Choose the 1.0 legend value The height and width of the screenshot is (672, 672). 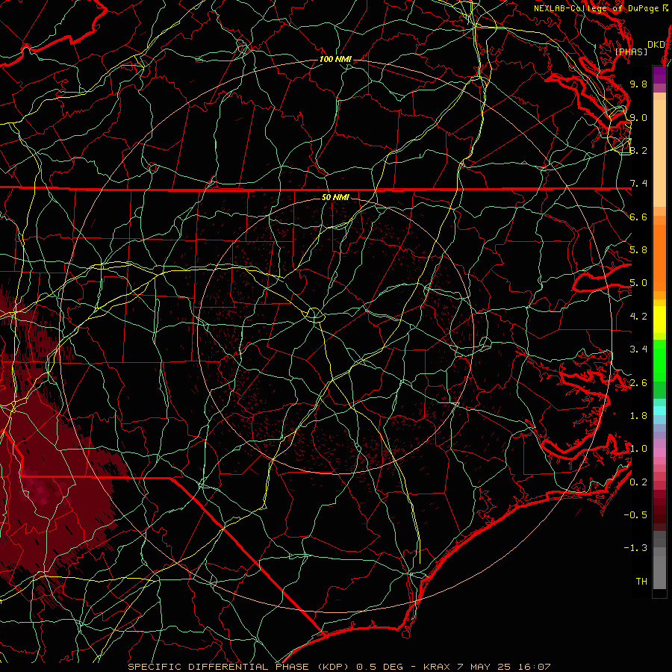tap(638, 449)
